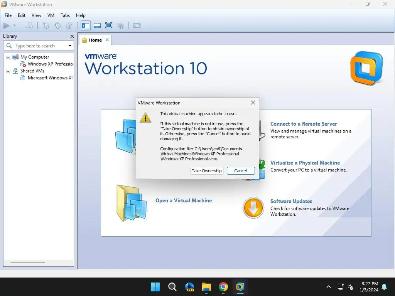Close the Home tab
395x296 pixels.
click(107, 40)
